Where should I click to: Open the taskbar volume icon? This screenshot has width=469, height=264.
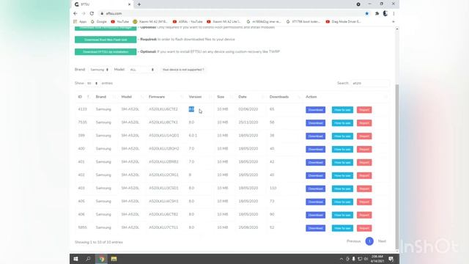coord(366,259)
